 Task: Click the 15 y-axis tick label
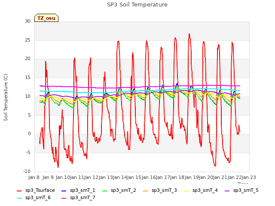click(x=27, y=77)
